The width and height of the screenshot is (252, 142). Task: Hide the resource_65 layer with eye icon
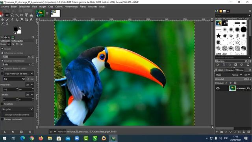[218, 88]
